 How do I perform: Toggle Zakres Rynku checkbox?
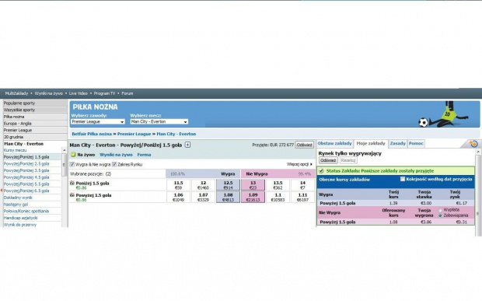point(114,164)
